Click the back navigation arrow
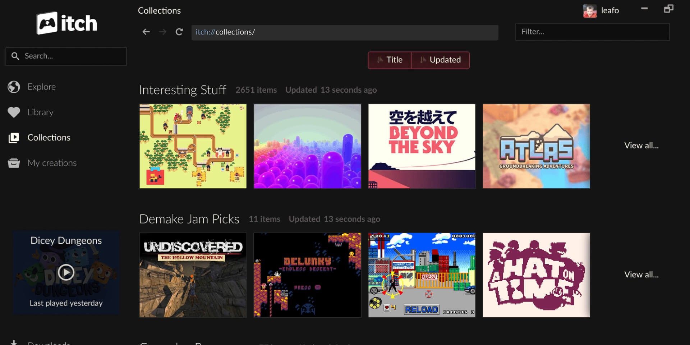 click(x=146, y=32)
